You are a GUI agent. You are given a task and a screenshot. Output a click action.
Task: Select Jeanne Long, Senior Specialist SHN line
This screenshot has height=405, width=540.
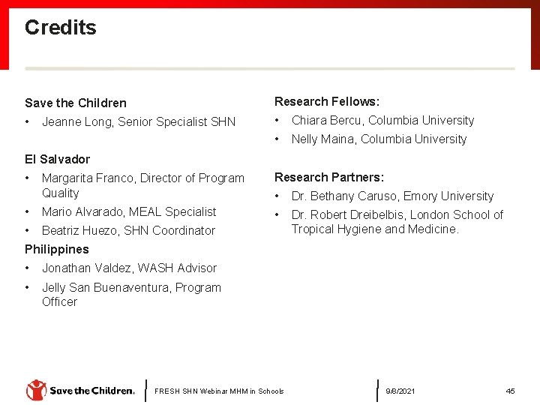(139, 121)
